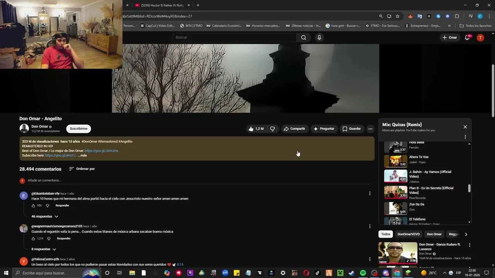
Task: Open options menu for Eduardoduban comment
Action: click(x=370, y=193)
